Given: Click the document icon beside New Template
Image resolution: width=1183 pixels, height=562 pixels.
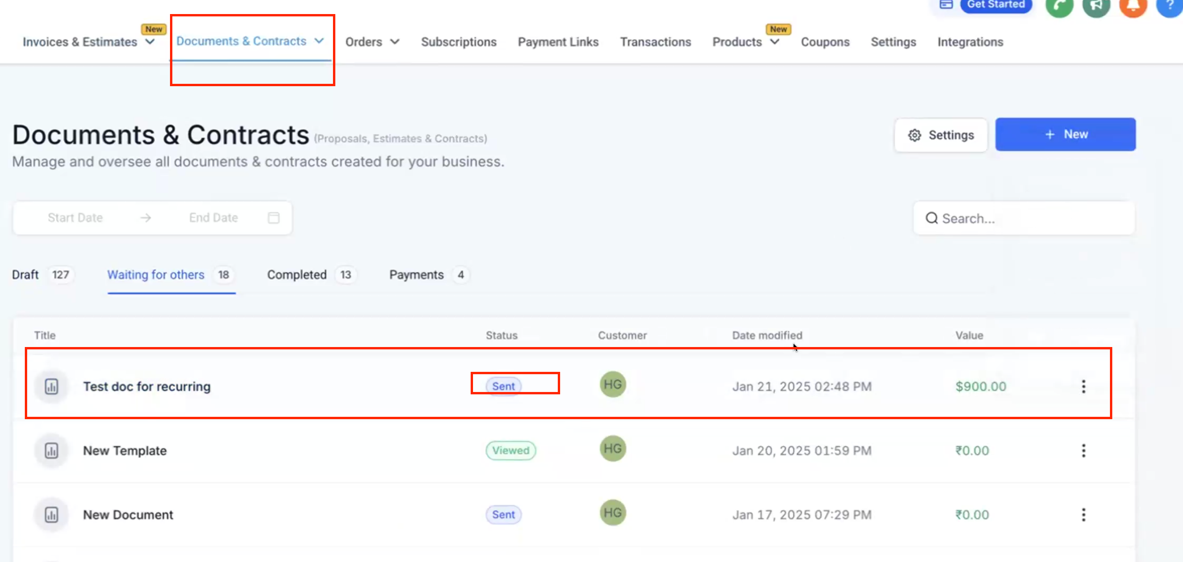Looking at the screenshot, I should (52, 451).
